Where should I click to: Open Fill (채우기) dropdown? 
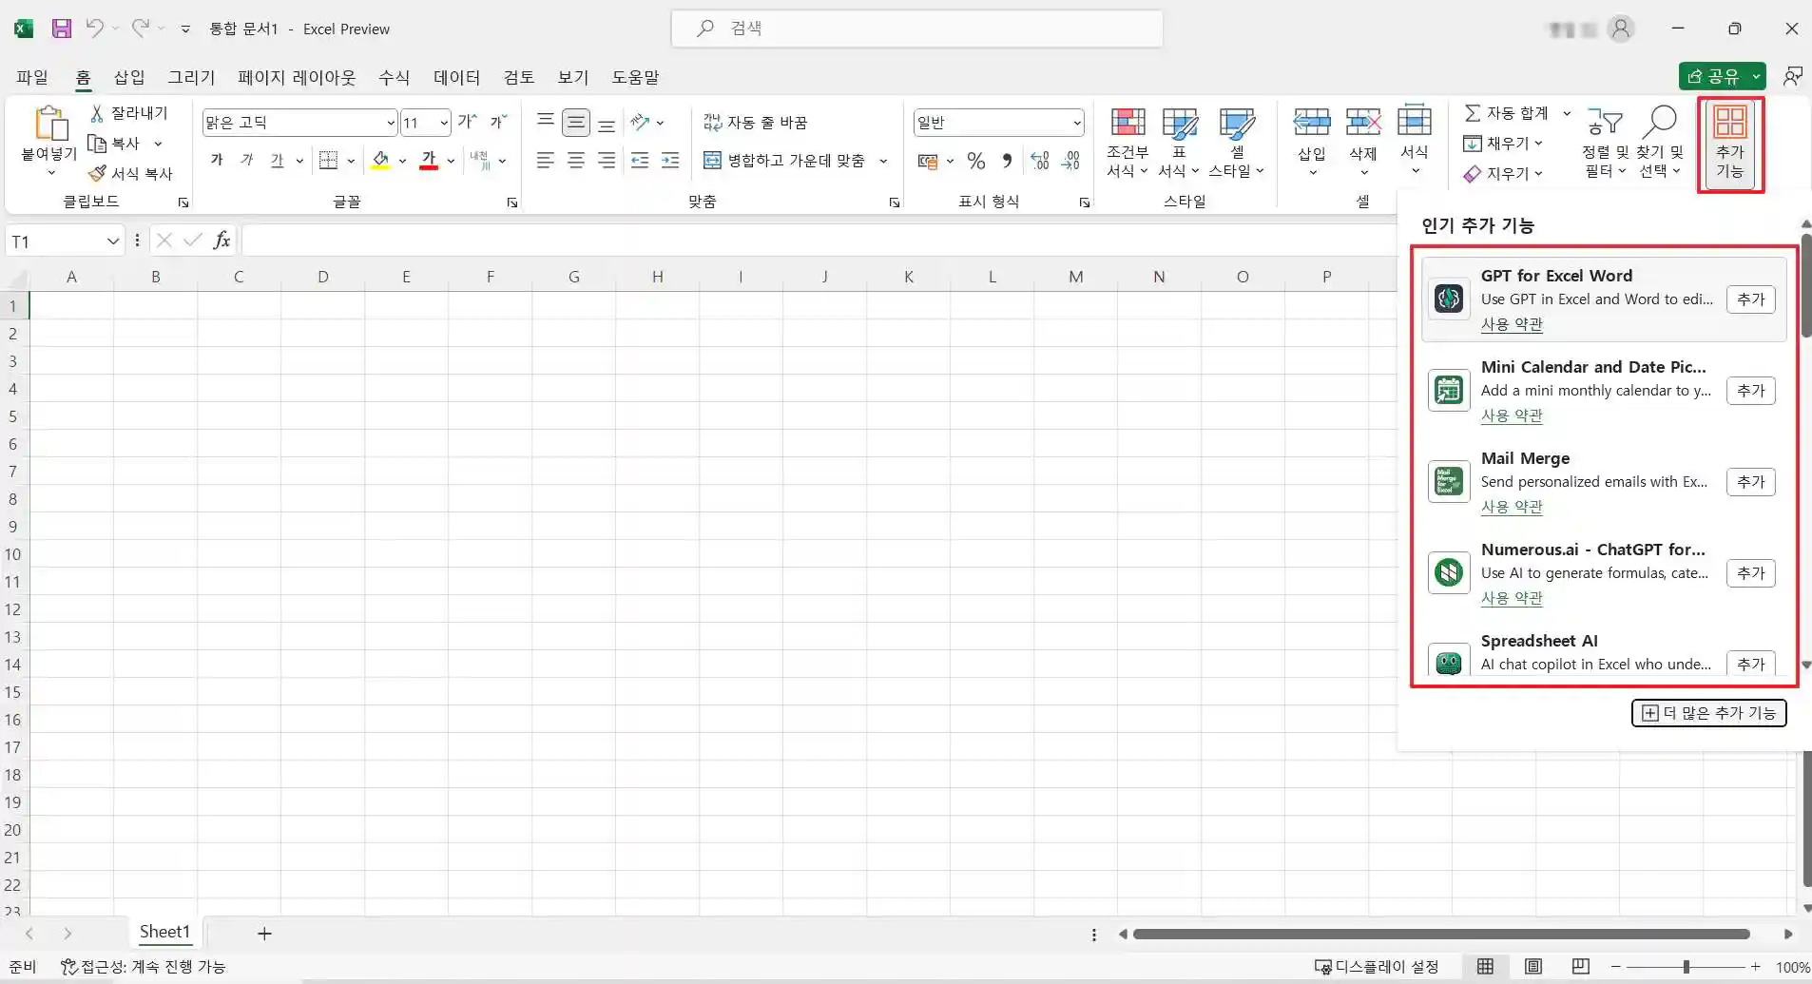click(1503, 144)
